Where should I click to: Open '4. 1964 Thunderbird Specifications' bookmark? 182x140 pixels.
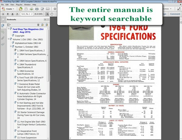pos(27,66)
